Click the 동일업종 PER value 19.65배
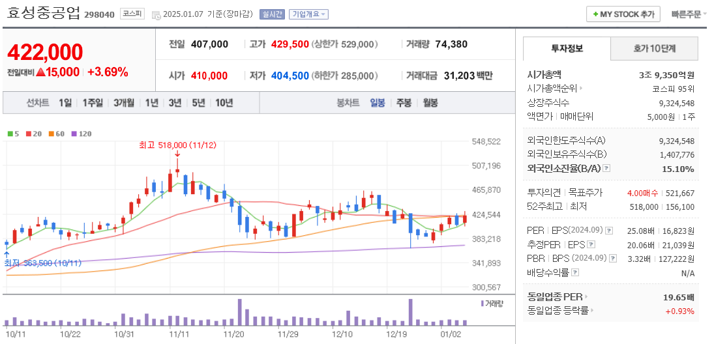714x344 pixels. point(679,297)
